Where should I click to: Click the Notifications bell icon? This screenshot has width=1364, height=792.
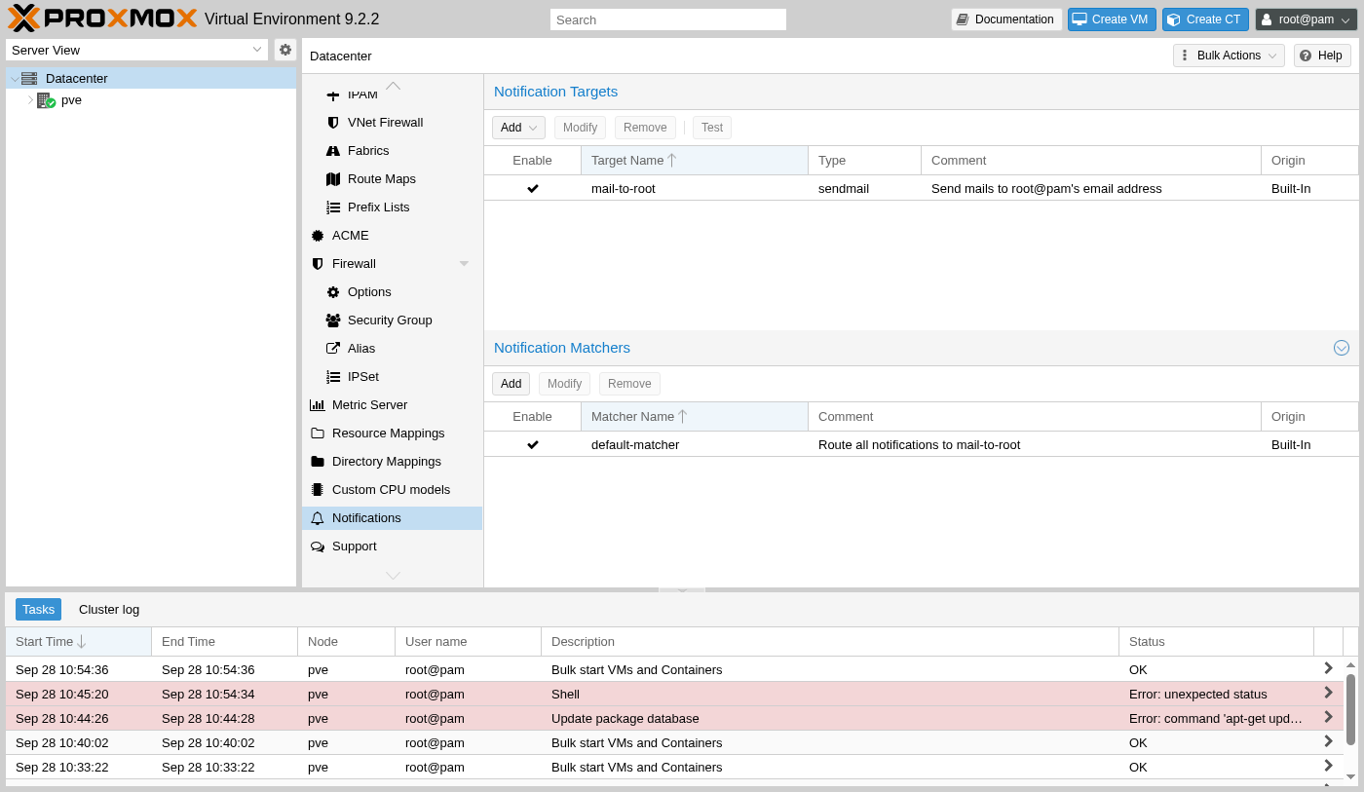point(318,518)
